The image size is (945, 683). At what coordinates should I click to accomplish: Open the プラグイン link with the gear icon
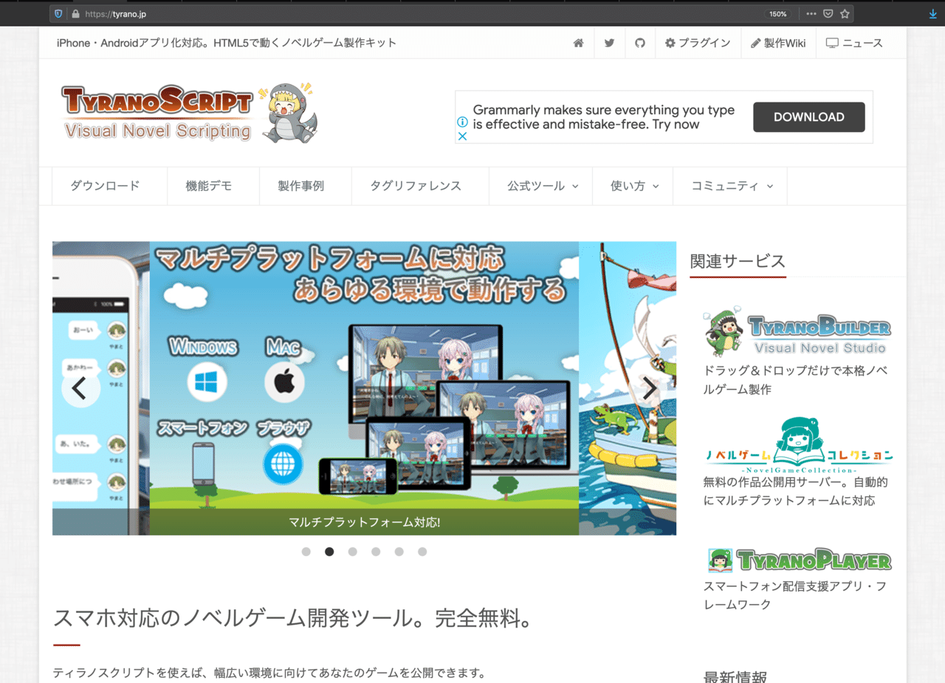(698, 43)
